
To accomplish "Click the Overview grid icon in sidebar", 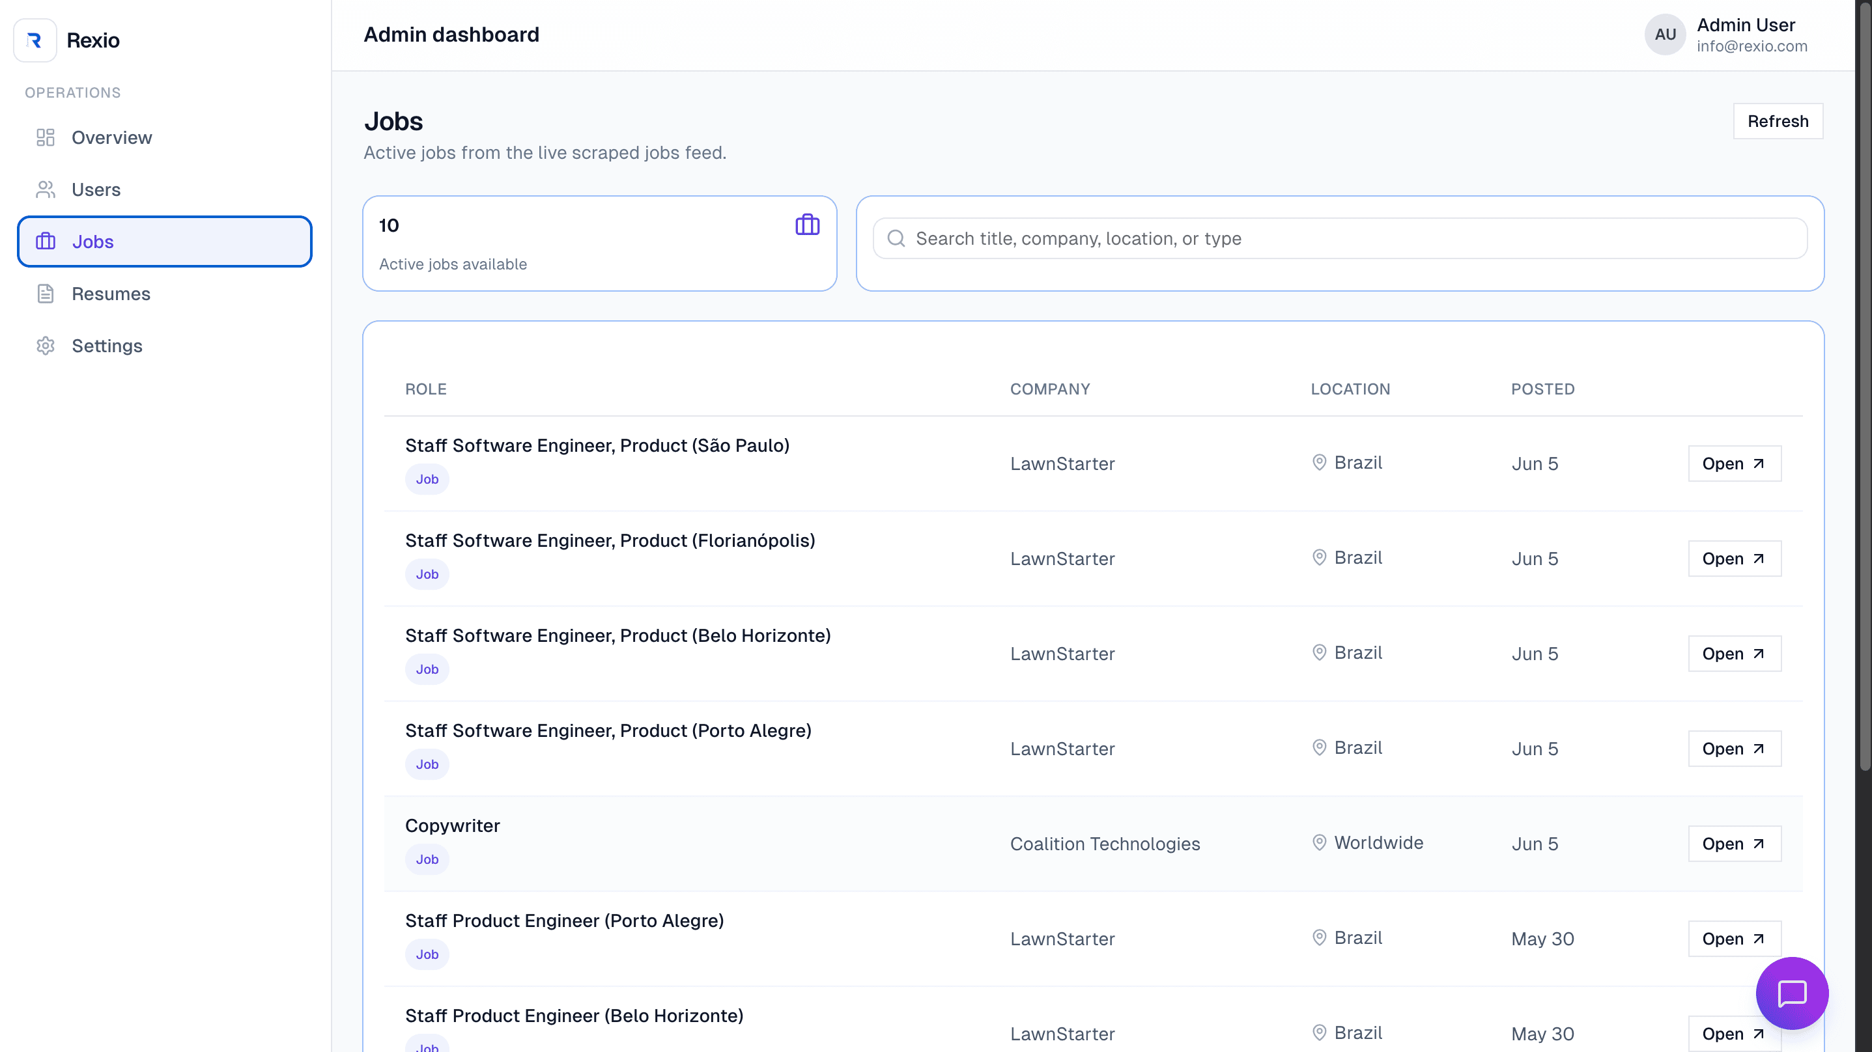I will (46, 137).
